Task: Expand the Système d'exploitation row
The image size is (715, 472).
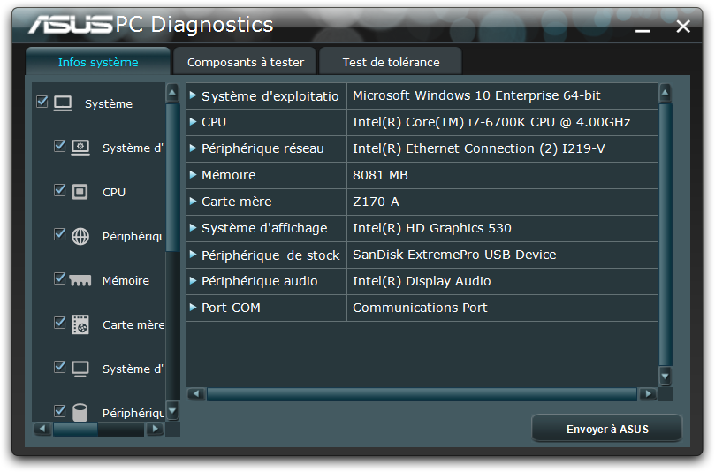Action: tap(194, 95)
